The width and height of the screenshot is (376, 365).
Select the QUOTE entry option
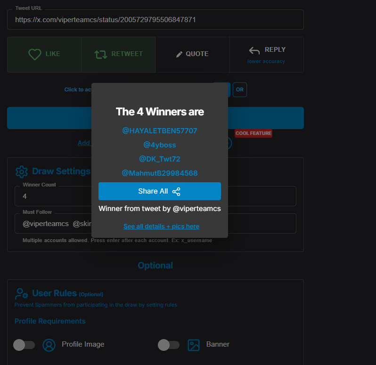coord(193,55)
